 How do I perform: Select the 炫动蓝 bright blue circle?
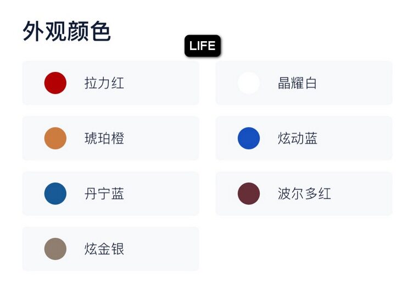(x=249, y=138)
